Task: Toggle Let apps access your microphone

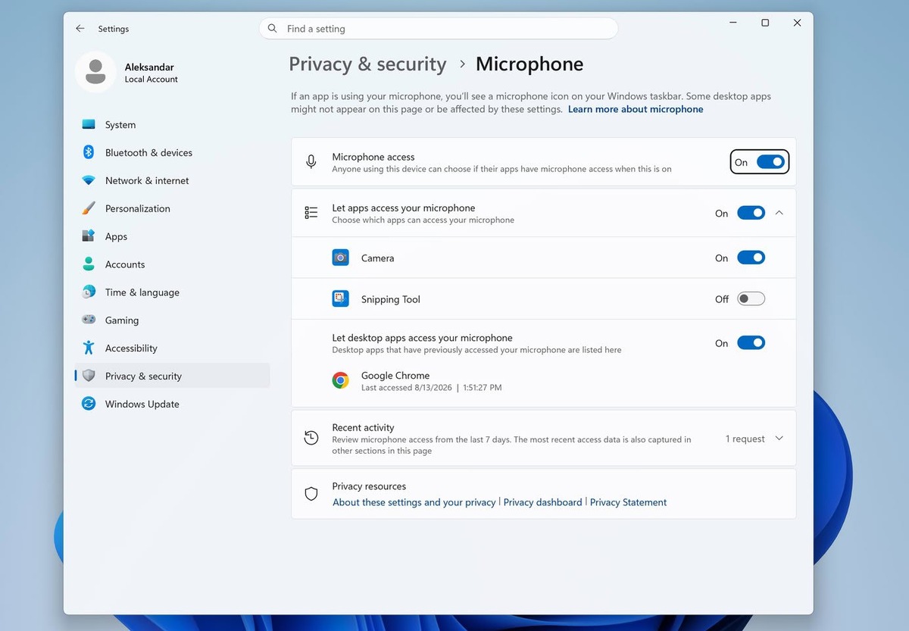Action: [x=751, y=213]
